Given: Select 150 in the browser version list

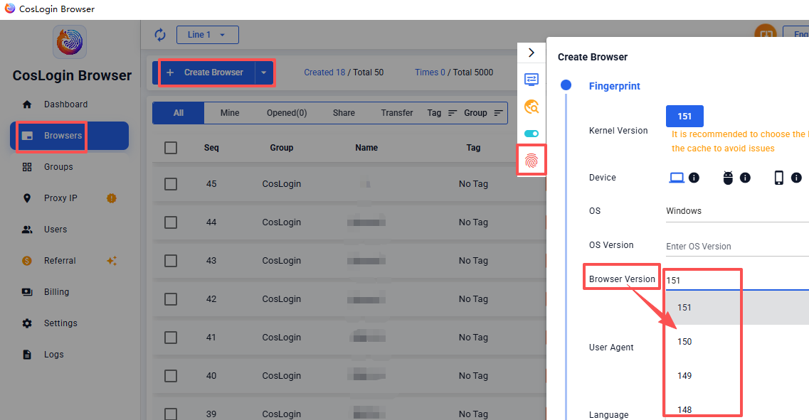Looking at the screenshot, I should click(737, 342).
